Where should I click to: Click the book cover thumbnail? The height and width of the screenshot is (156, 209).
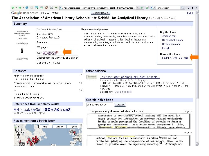[22, 45]
